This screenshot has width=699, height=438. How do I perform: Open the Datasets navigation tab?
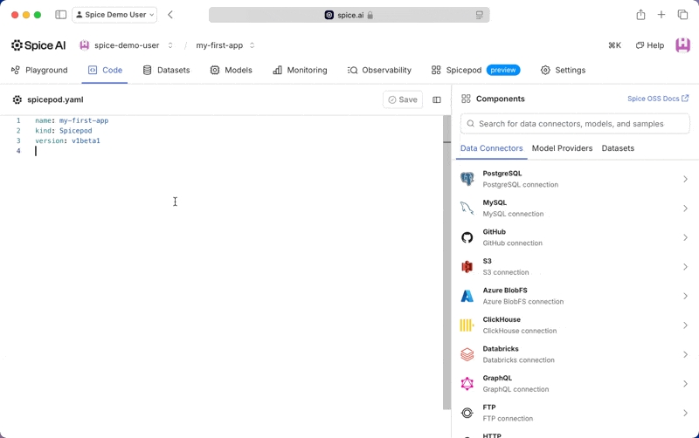pyautogui.click(x=166, y=70)
